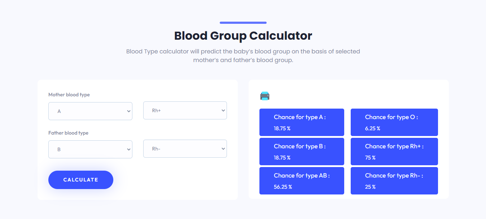Click the Chance for type A card
This screenshot has width=486, height=219.
click(302, 122)
